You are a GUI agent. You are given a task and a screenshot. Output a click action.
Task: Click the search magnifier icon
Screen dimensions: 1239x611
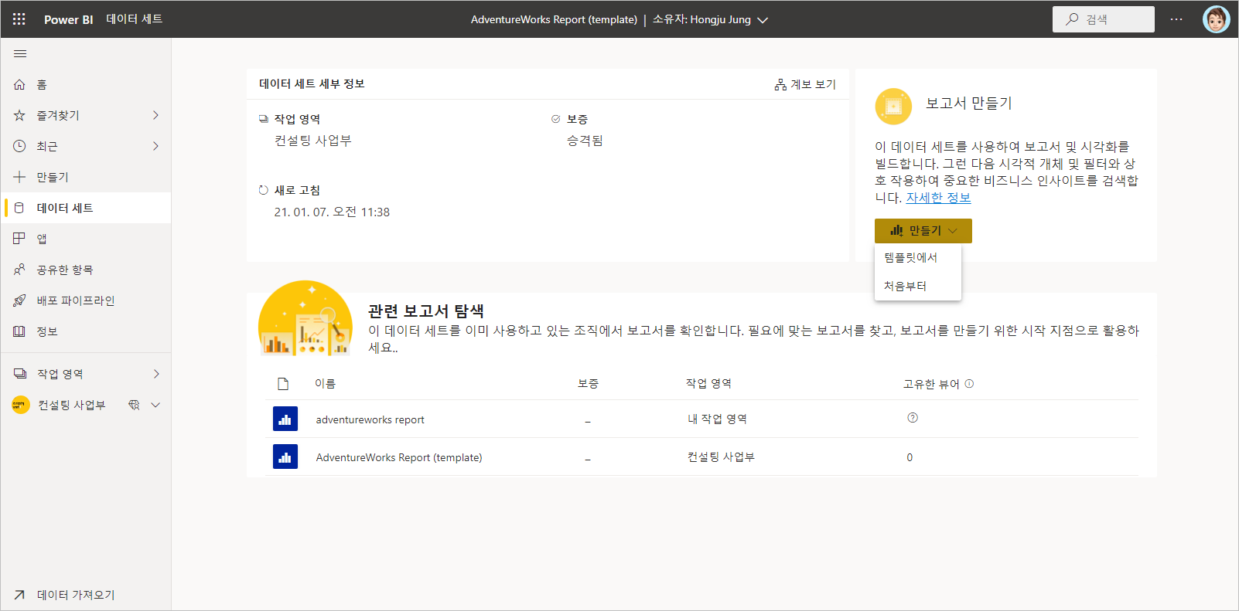[x=1072, y=19]
